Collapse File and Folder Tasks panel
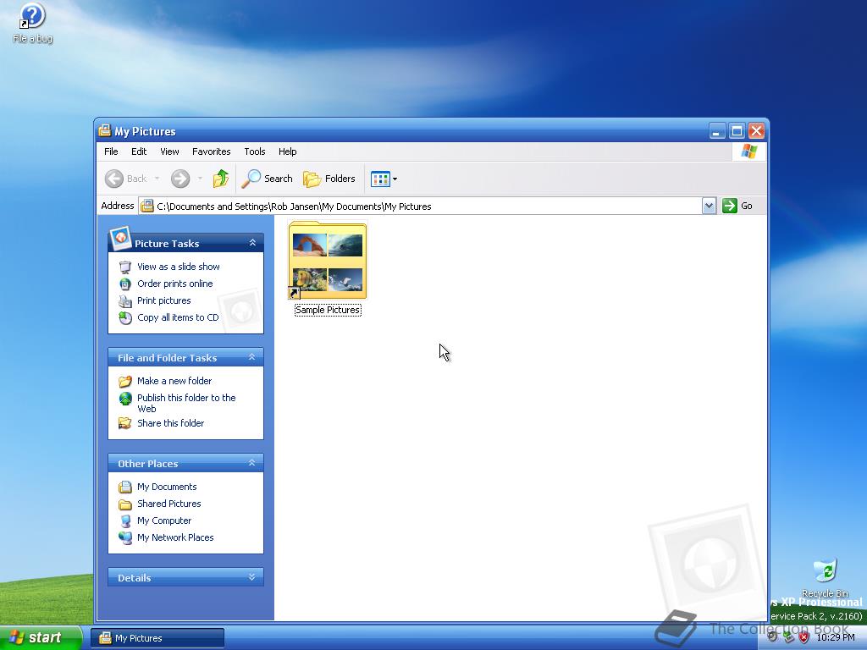The width and height of the screenshot is (867, 650). [252, 357]
